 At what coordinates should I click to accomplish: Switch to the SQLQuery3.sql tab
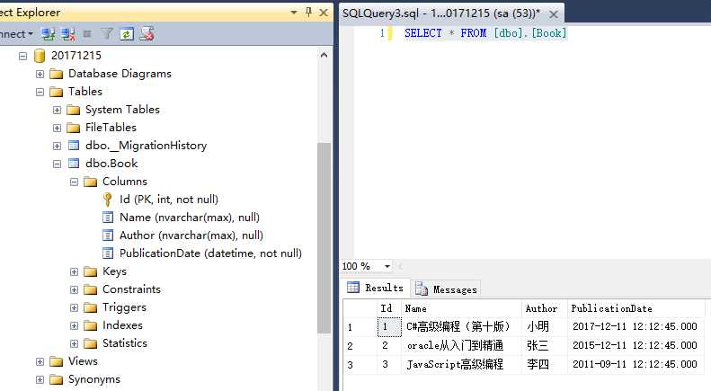click(440, 13)
